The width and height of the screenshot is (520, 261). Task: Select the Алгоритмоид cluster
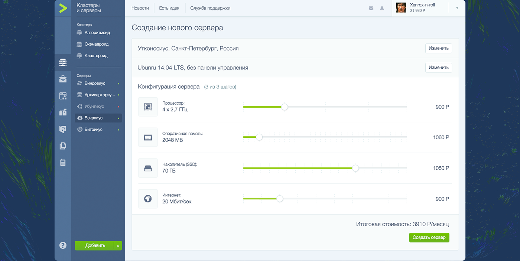point(97,33)
